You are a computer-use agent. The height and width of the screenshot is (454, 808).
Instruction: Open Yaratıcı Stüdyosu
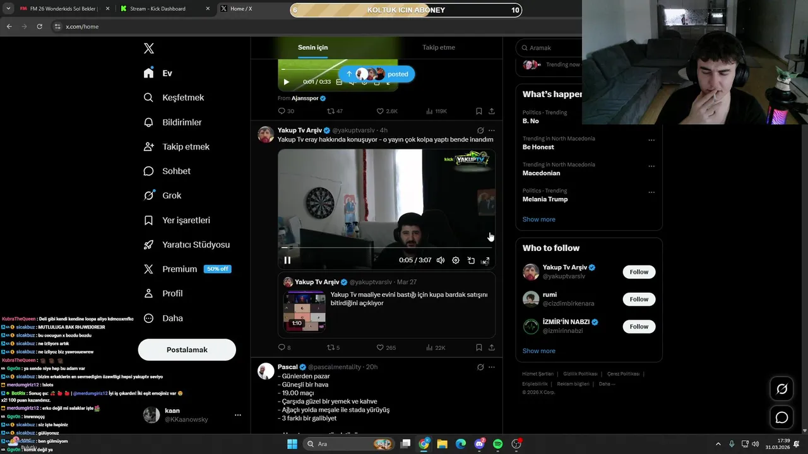(x=186, y=245)
